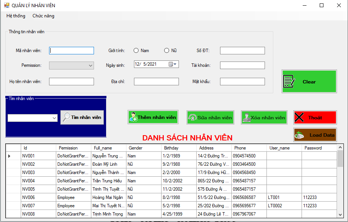
Task: Click the notepad icon on Clear button
Action: click(x=289, y=82)
